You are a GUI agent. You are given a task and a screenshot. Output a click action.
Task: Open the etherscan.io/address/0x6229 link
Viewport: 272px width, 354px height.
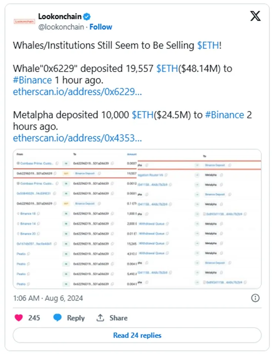77,92
